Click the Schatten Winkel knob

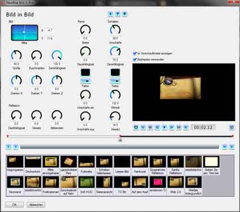pos(115,95)
